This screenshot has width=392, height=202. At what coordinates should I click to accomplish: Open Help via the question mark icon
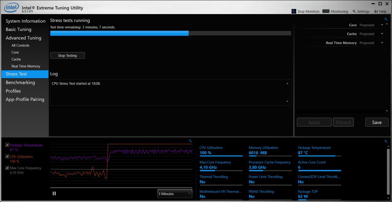coord(376,11)
